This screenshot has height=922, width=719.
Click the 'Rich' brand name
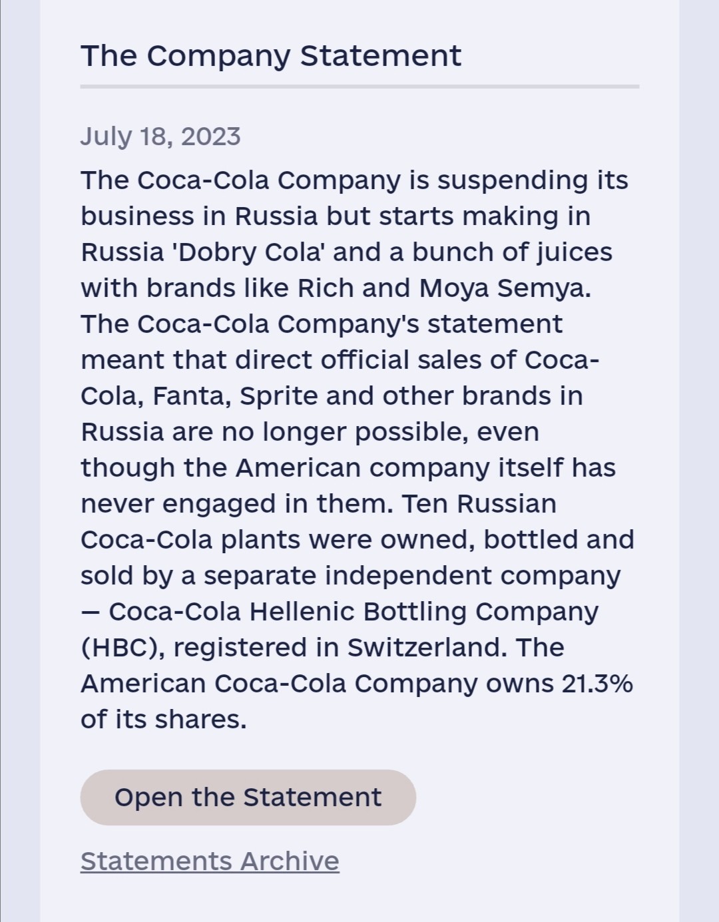pyautogui.click(x=326, y=288)
